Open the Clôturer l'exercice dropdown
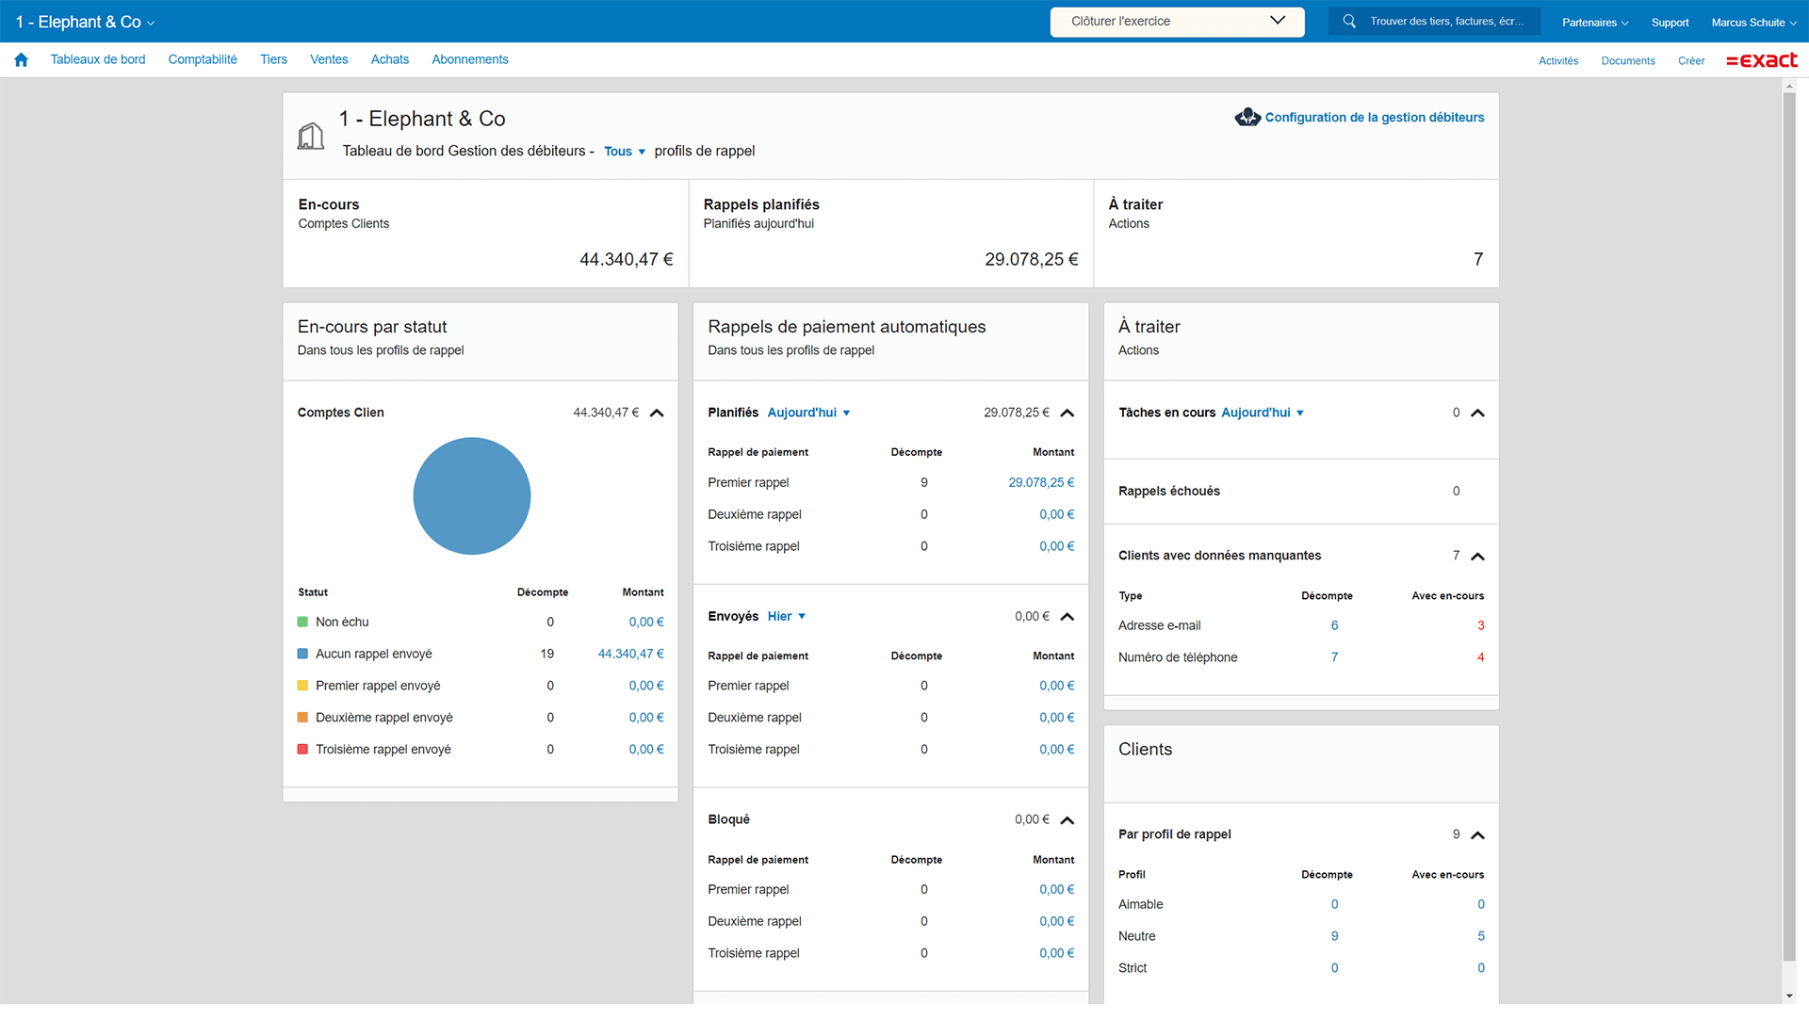1809x1019 pixels. 1279,20
